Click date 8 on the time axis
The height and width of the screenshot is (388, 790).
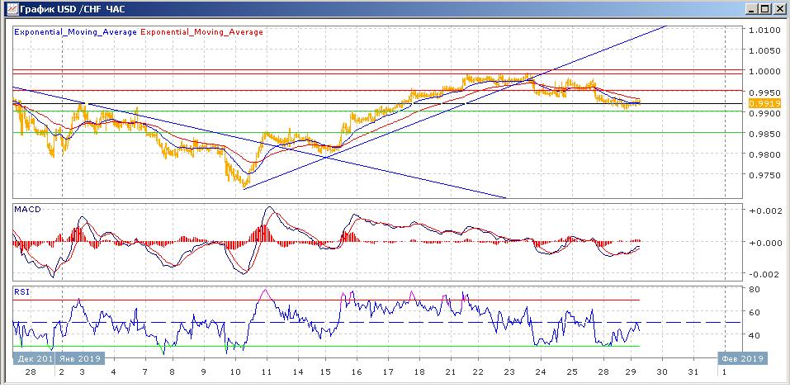[x=173, y=371]
